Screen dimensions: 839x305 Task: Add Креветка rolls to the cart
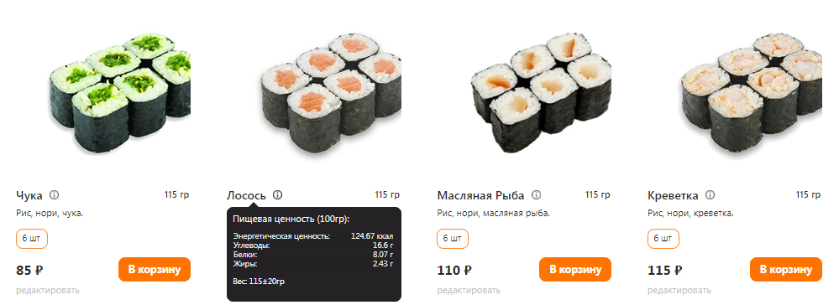(786, 269)
